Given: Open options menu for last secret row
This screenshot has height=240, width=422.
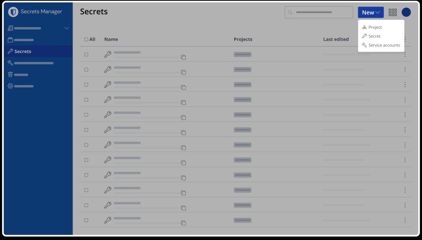Looking at the screenshot, I should (x=405, y=220).
